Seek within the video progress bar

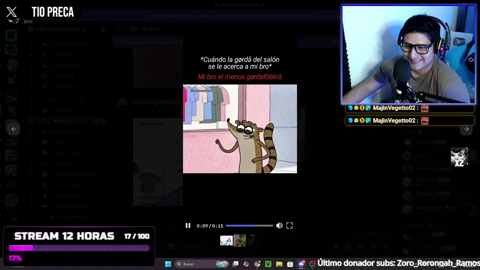point(249,226)
